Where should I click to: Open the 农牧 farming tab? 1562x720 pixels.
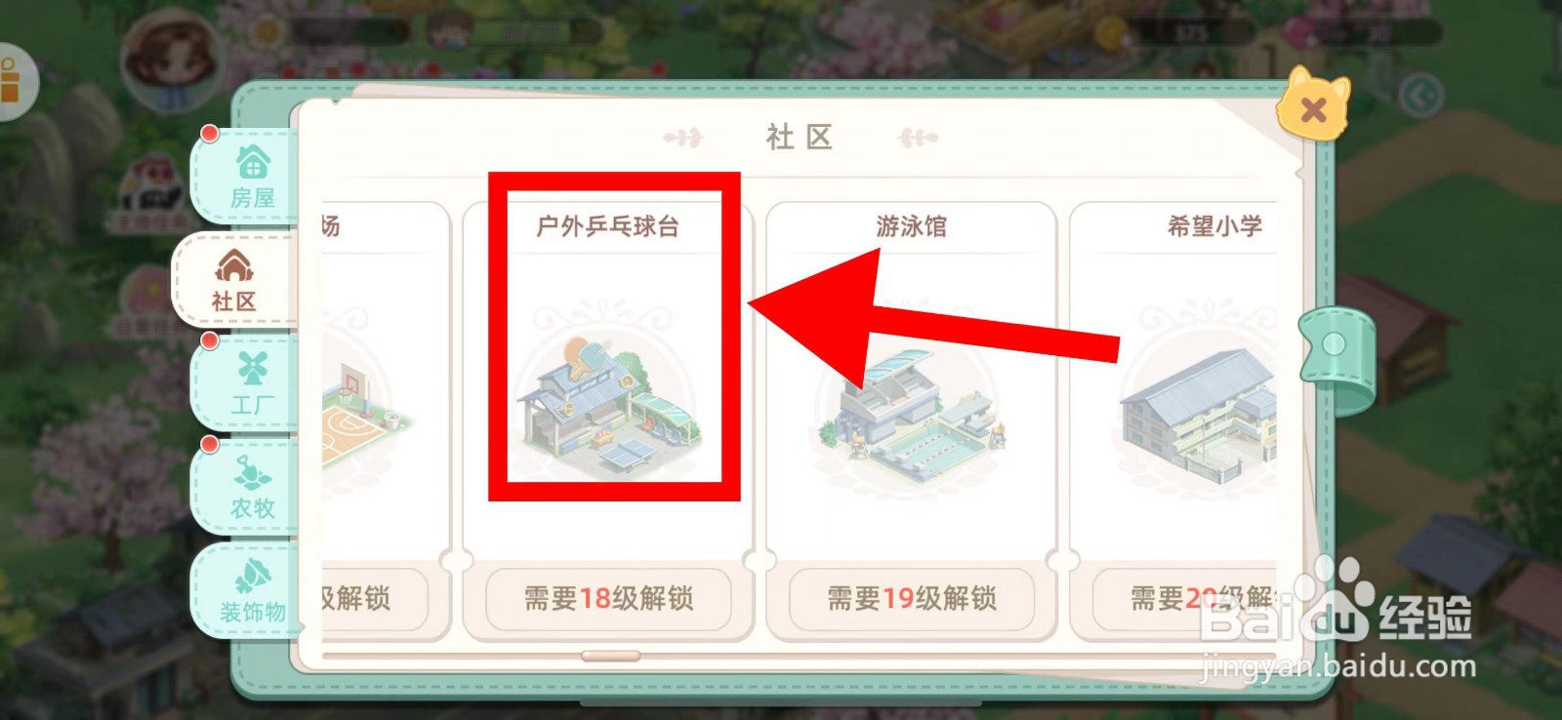click(248, 487)
